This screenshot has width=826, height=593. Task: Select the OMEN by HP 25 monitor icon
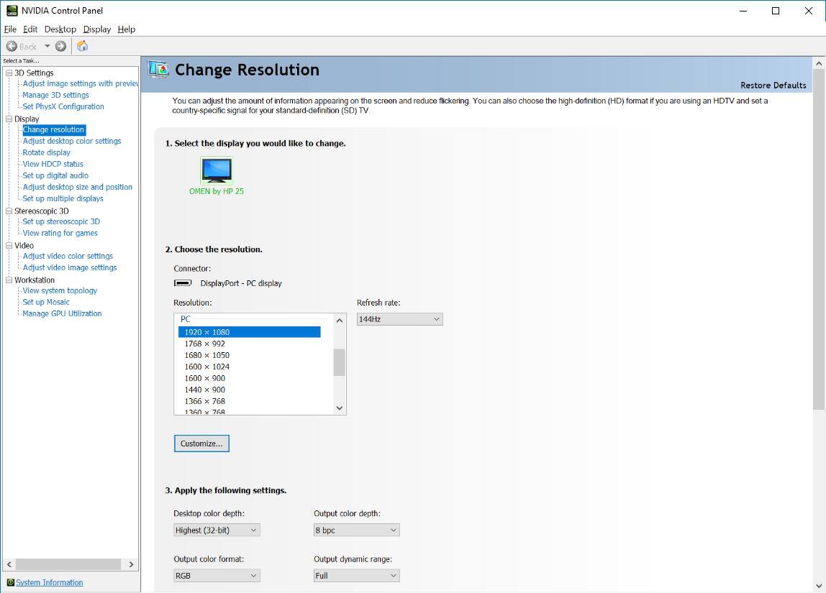tap(217, 170)
